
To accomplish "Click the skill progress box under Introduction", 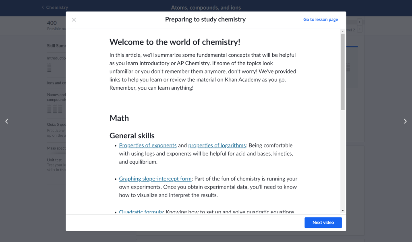I will 49,67.
